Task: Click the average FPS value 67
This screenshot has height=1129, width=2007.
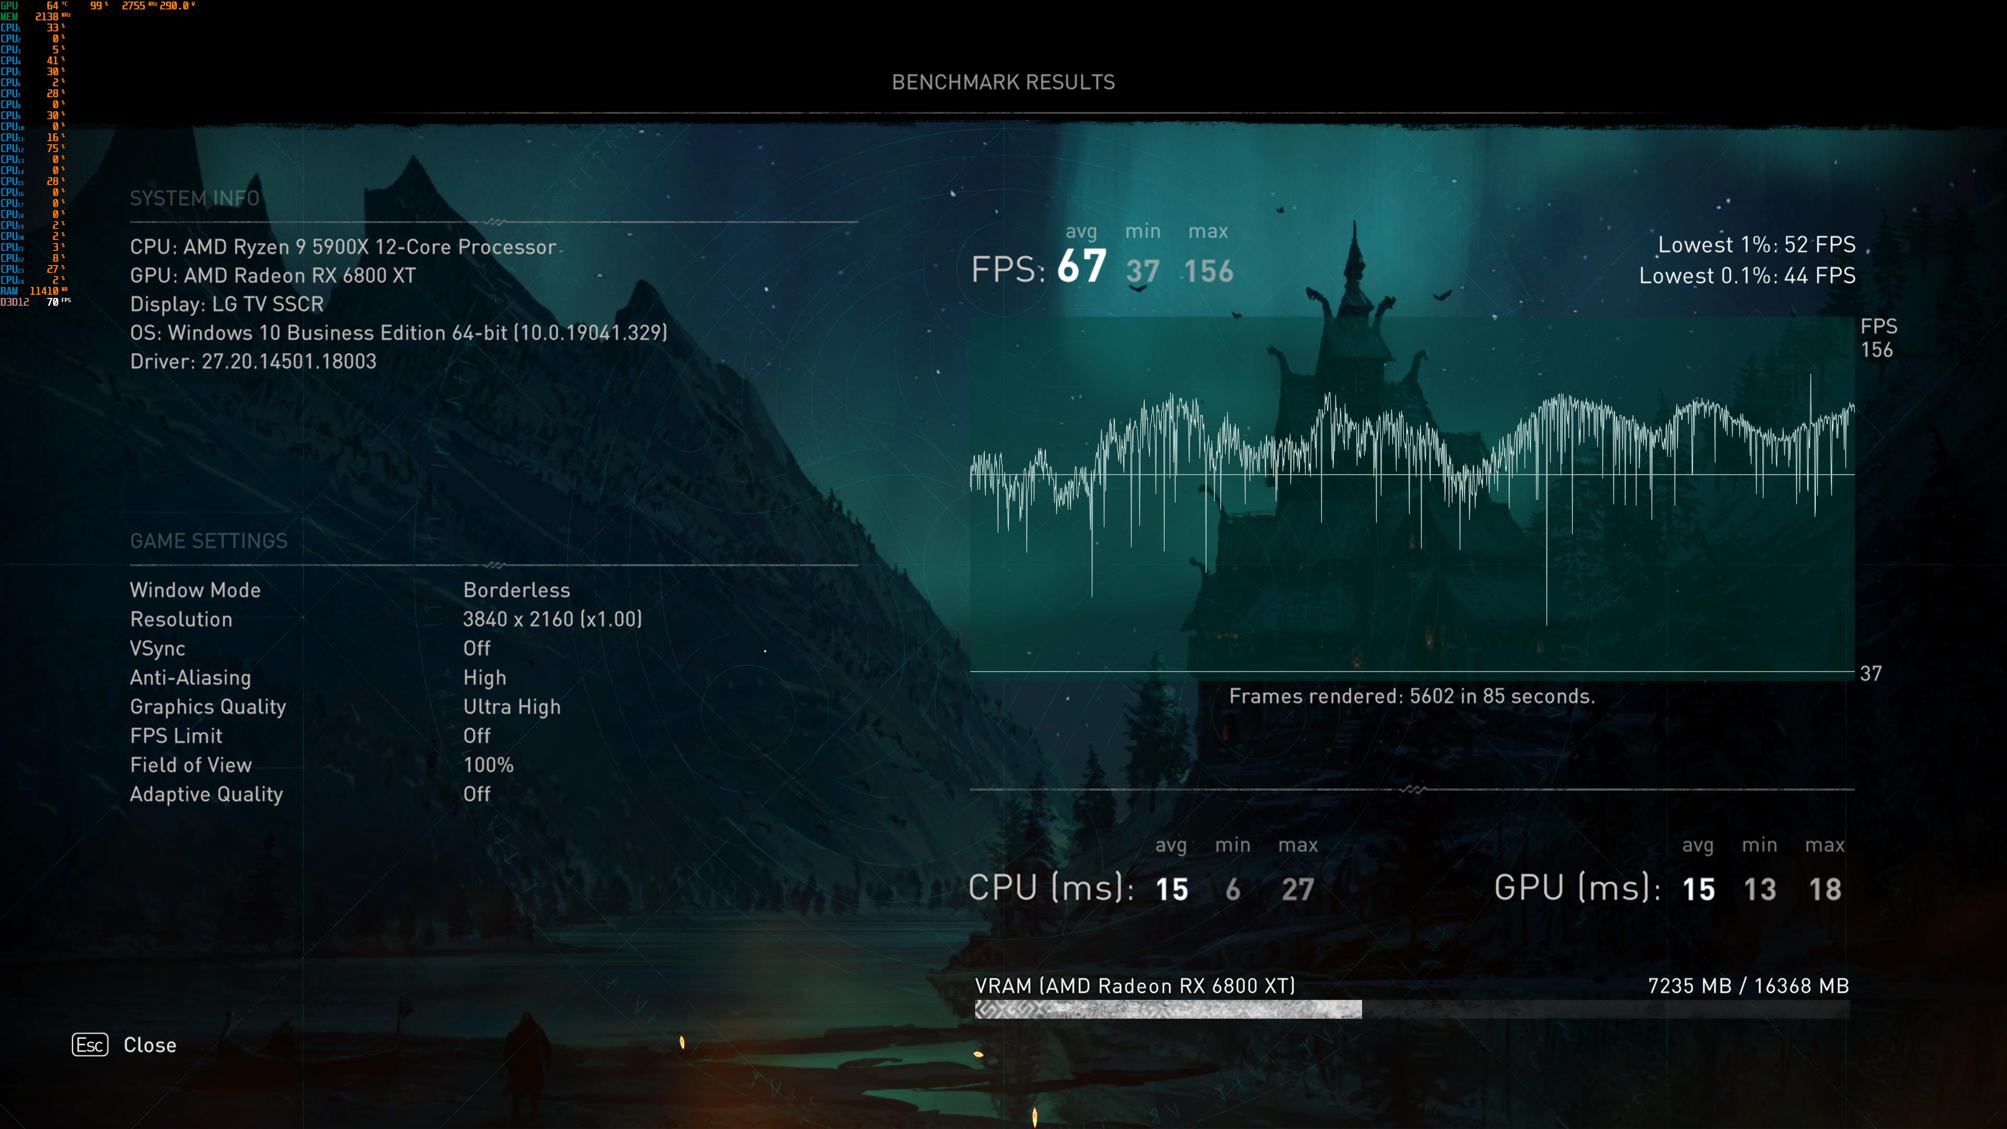Action: pyautogui.click(x=1081, y=267)
